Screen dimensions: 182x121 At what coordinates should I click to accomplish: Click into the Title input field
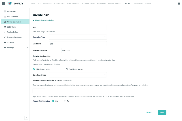pyautogui.click(x=78, y=27)
